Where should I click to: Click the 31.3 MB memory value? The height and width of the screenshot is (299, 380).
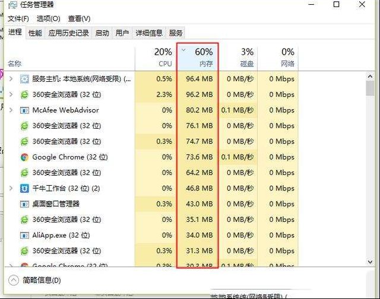tap(199, 251)
